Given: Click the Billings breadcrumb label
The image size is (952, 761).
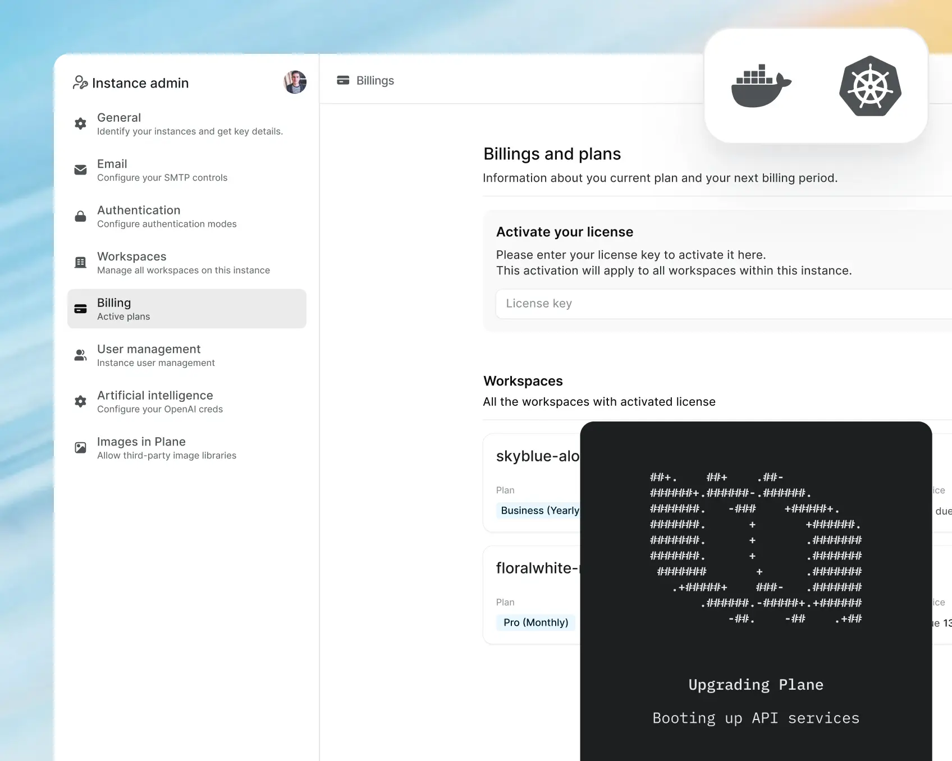Looking at the screenshot, I should (375, 80).
